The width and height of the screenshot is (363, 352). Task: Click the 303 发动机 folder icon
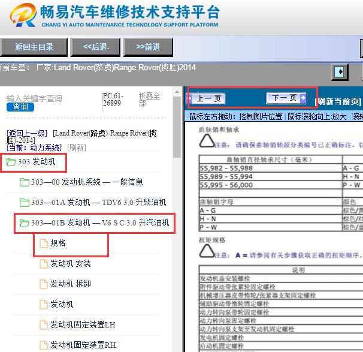(x=11, y=162)
